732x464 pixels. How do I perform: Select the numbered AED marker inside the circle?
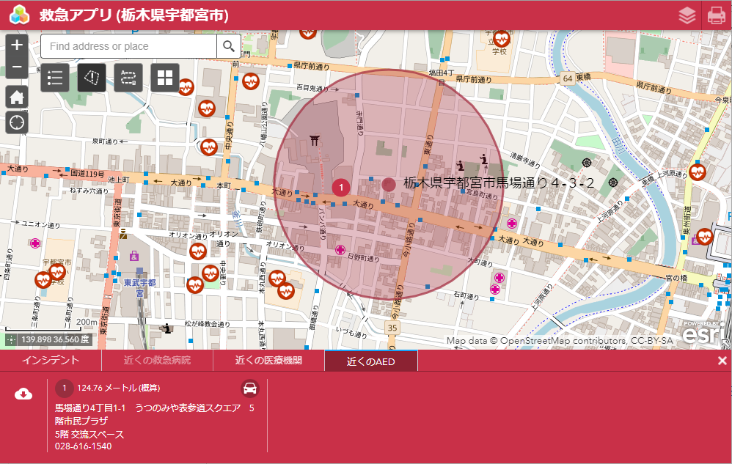click(340, 188)
